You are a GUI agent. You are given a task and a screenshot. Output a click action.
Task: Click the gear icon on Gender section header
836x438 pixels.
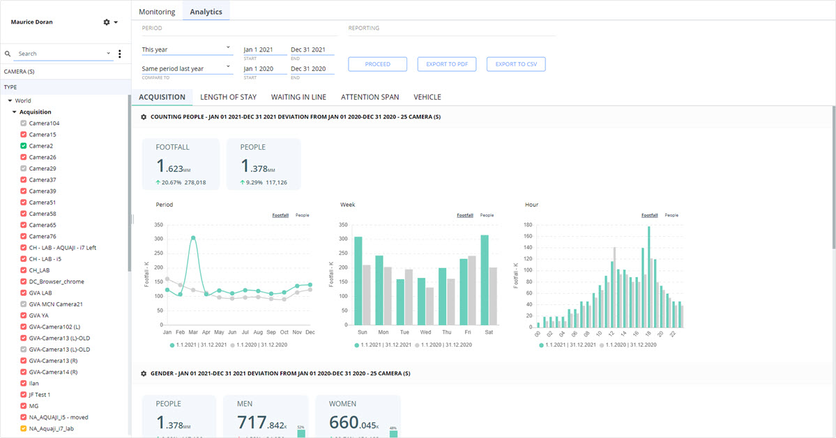click(x=144, y=374)
